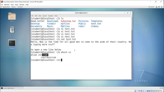Open the terminal window Terminal menu
Viewport: 164px width, 92px height.
tap(50, 16)
